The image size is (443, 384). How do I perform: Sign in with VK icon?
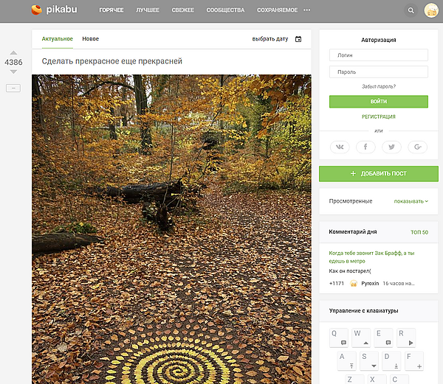point(340,147)
